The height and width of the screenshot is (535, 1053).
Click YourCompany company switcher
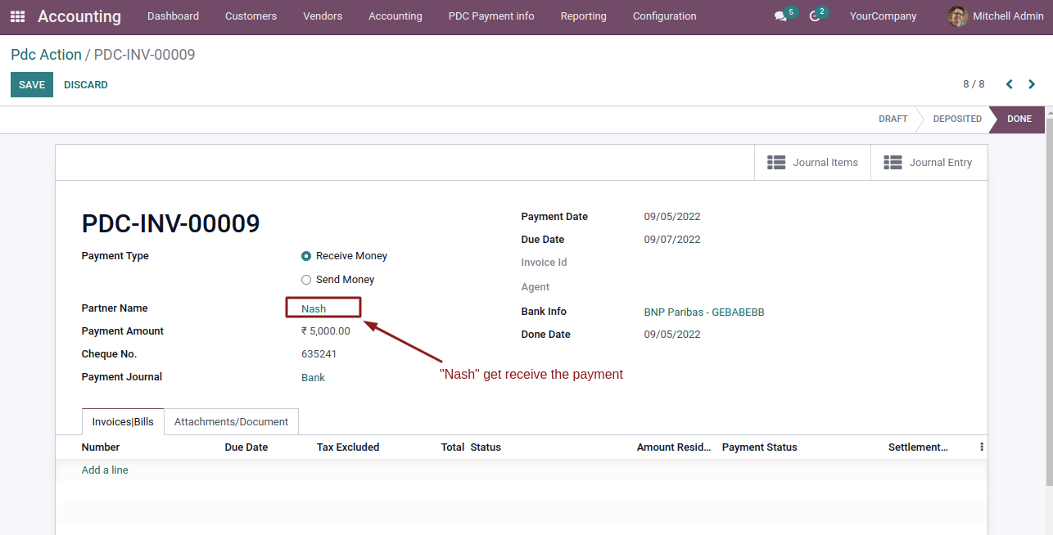pyautogui.click(x=884, y=16)
